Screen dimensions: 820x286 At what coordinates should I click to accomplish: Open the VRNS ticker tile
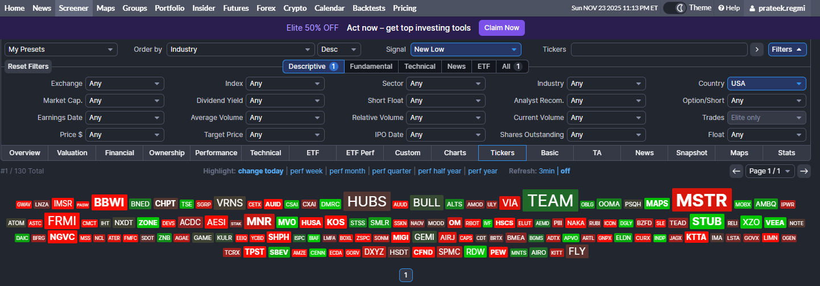coord(230,203)
